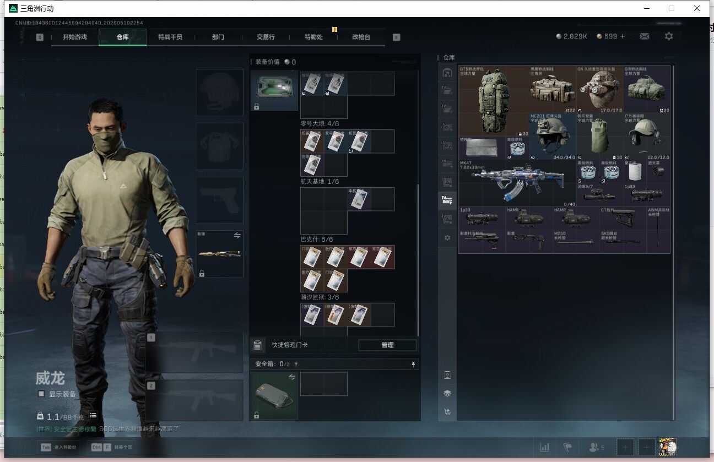Viewport: 714px width, 462px height.
Task: Click primary weapon slot 2
Action: tap(194, 400)
